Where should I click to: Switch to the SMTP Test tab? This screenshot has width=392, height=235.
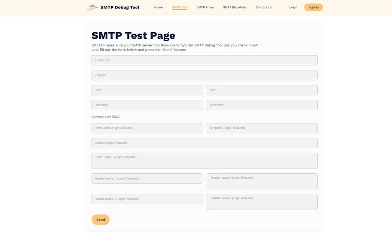(x=180, y=7)
